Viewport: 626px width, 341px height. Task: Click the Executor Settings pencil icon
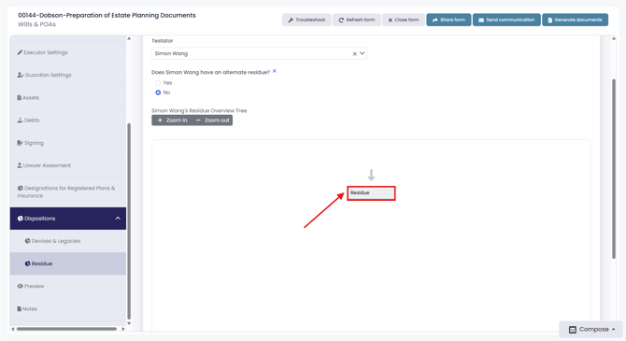click(x=20, y=52)
